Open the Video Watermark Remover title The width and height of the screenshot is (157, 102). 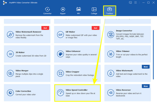[28, 32]
